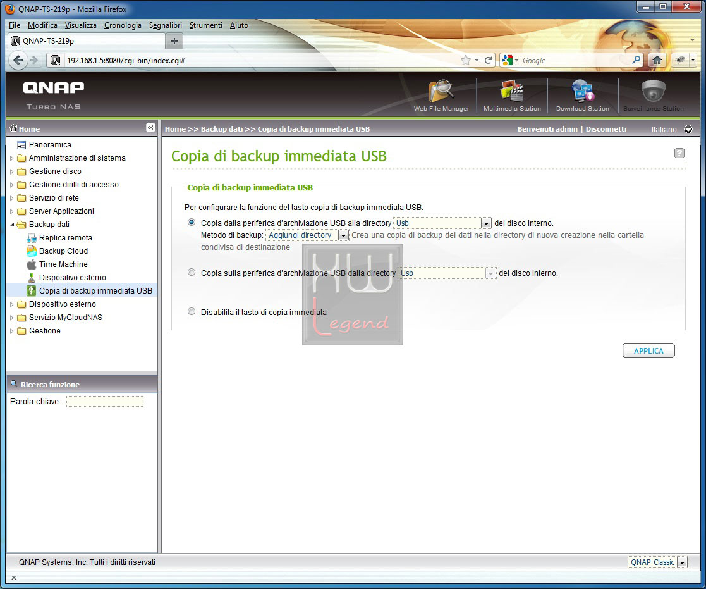The height and width of the screenshot is (589, 706).
Task: Expand Amministrazione di sistema folder
Action: pyautogui.click(x=12, y=158)
